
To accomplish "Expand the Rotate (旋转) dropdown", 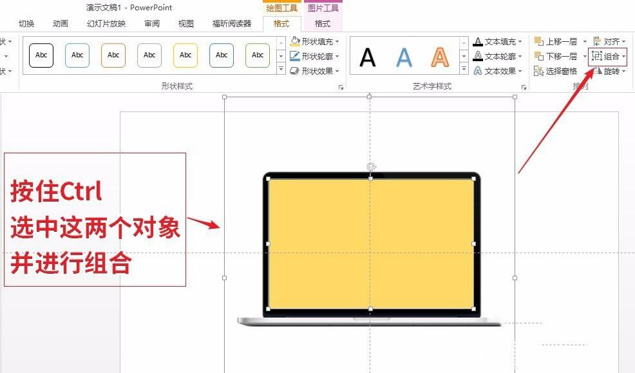I will tap(625, 71).
